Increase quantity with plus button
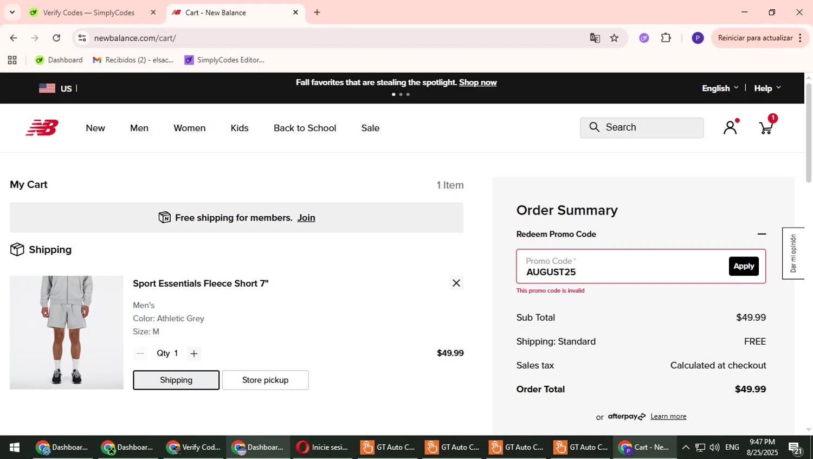Image resolution: width=813 pixels, height=459 pixels. (193, 353)
